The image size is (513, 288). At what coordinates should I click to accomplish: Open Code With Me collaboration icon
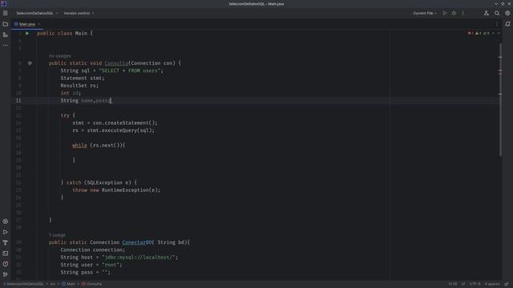tap(487, 14)
